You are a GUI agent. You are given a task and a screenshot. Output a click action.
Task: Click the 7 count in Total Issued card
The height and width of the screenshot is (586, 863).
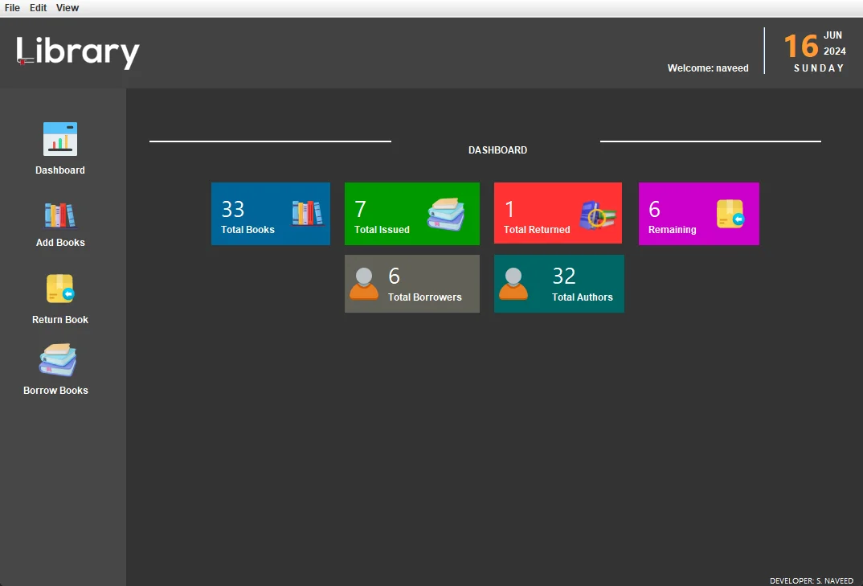361,209
